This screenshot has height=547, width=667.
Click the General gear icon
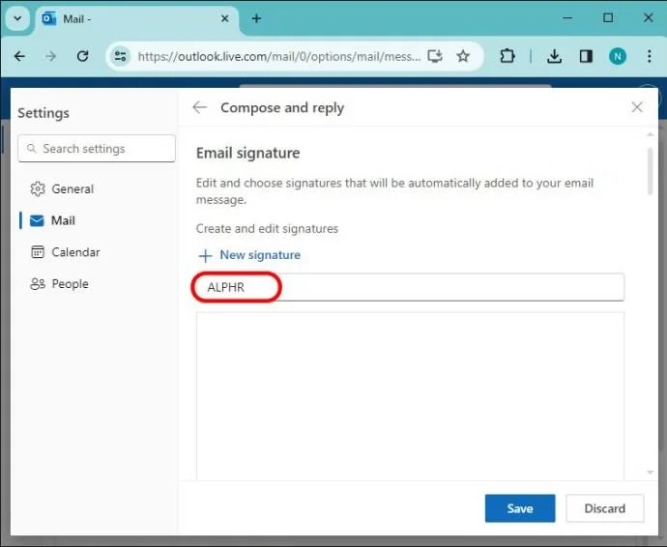(38, 188)
